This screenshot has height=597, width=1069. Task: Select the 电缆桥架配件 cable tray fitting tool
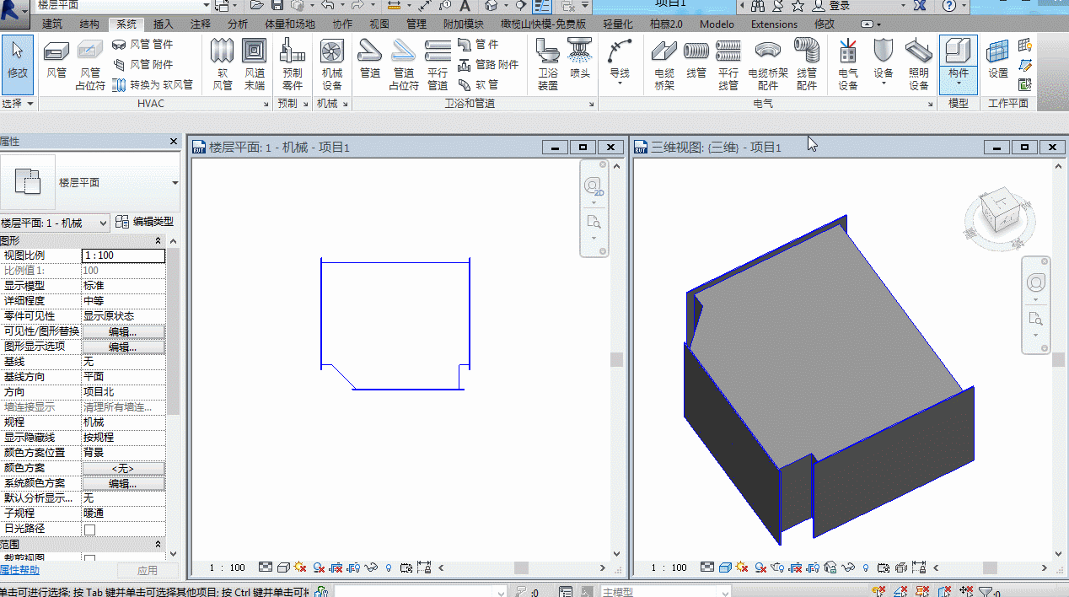(768, 64)
